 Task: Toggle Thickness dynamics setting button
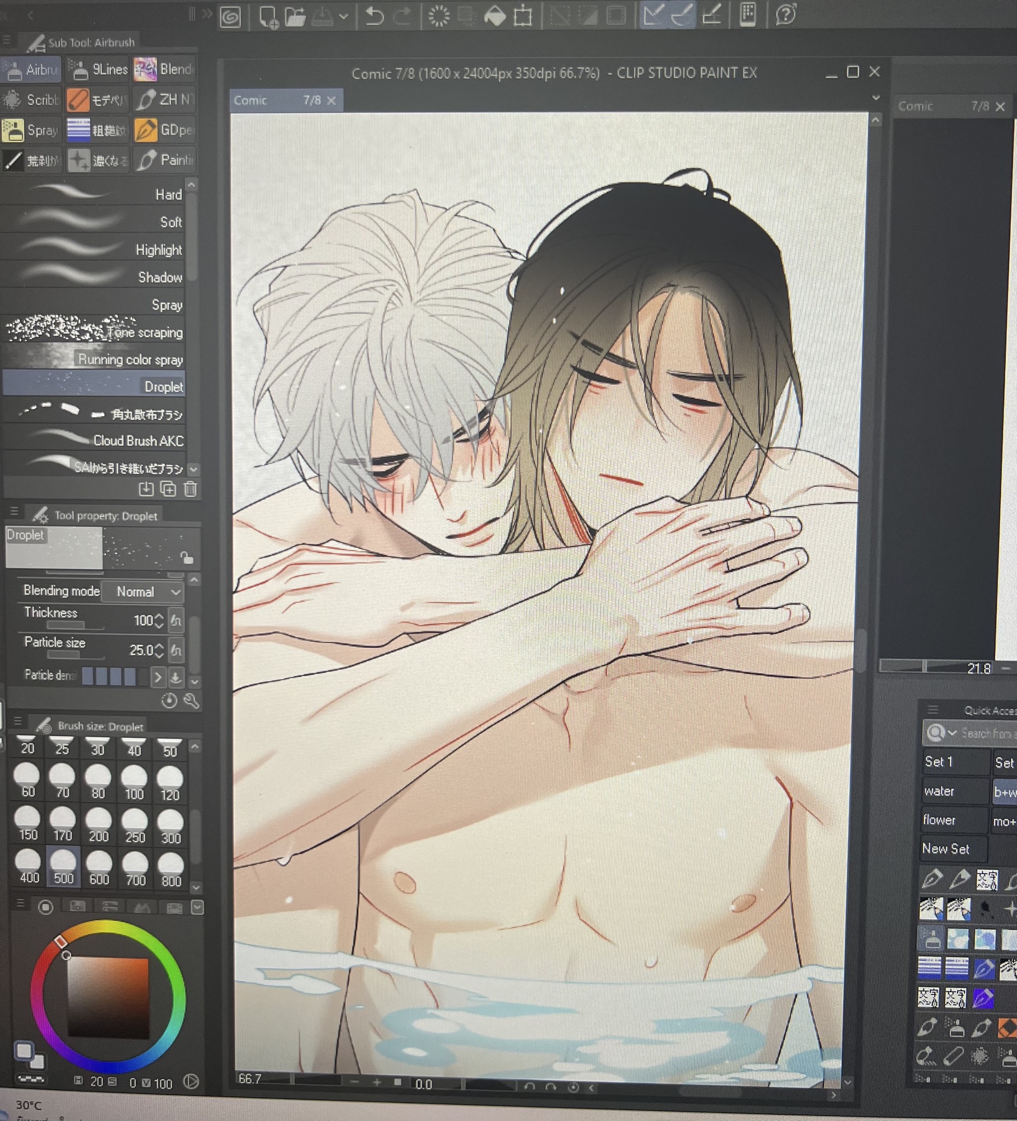click(x=176, y=620)
